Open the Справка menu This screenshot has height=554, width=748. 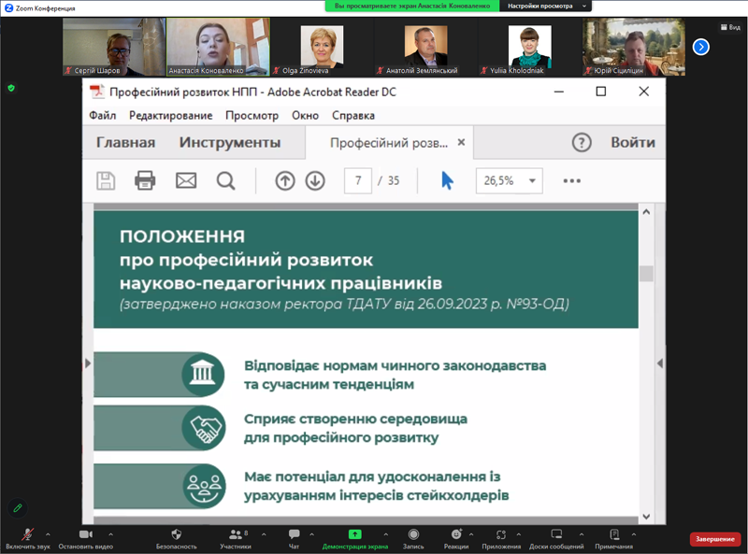[x=353, y=115]
